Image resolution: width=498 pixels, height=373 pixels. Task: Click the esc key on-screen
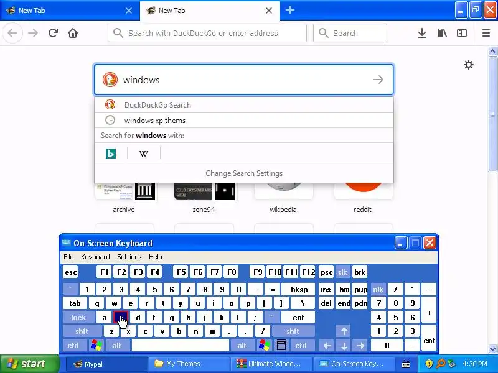[x=71, y=272]
